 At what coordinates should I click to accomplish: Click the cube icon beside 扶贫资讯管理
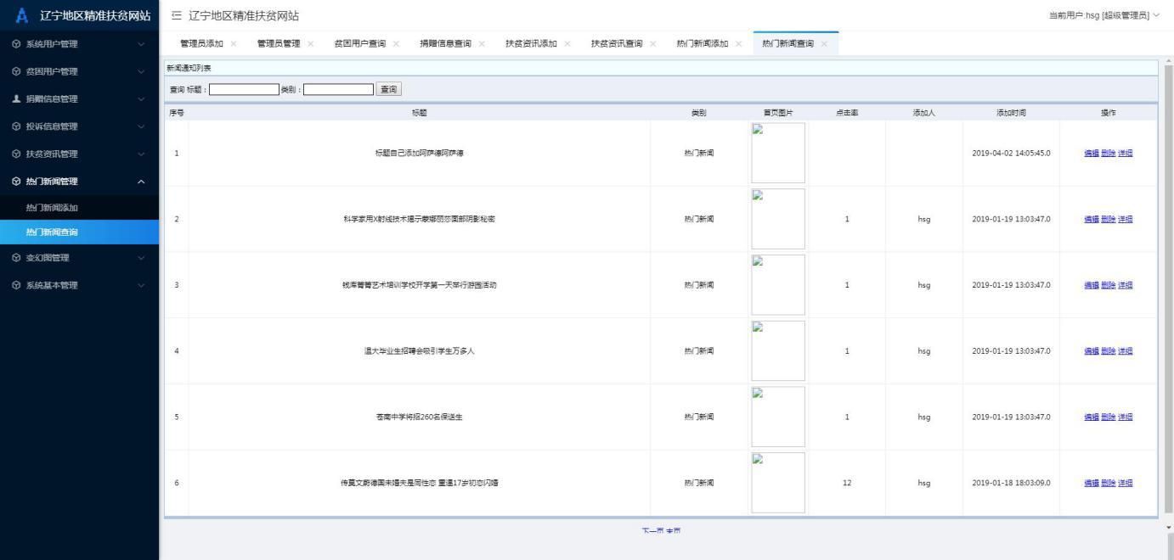17,154
